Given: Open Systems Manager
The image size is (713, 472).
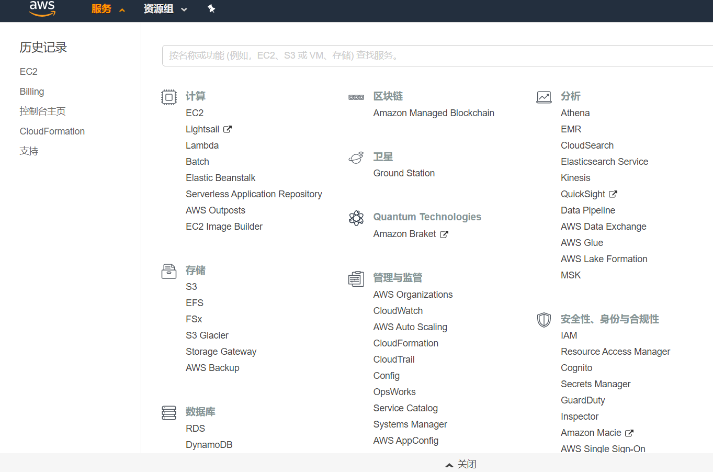Looking at the screenshot, I should [410, 424].
